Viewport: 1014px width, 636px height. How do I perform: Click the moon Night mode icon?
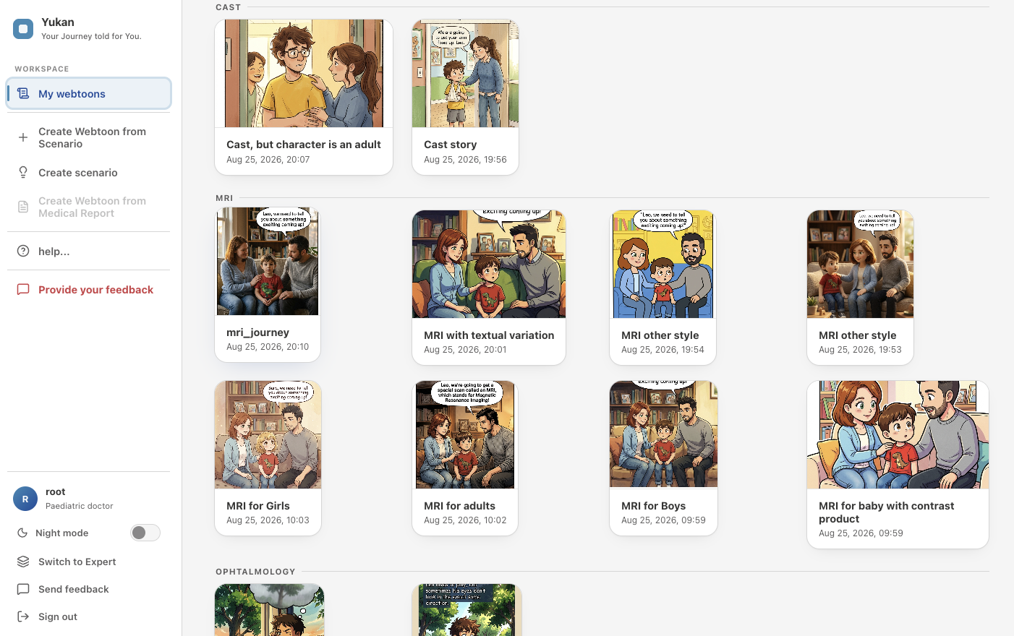[22, 533]
